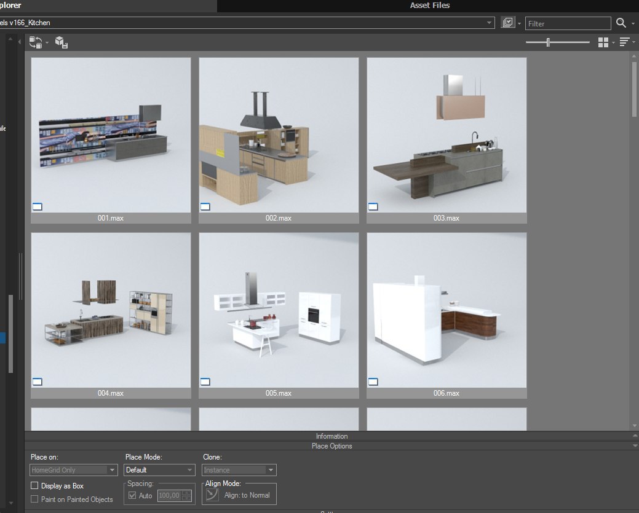
Task: Open the Clone Instance dropdown
Action: [239, 470]
